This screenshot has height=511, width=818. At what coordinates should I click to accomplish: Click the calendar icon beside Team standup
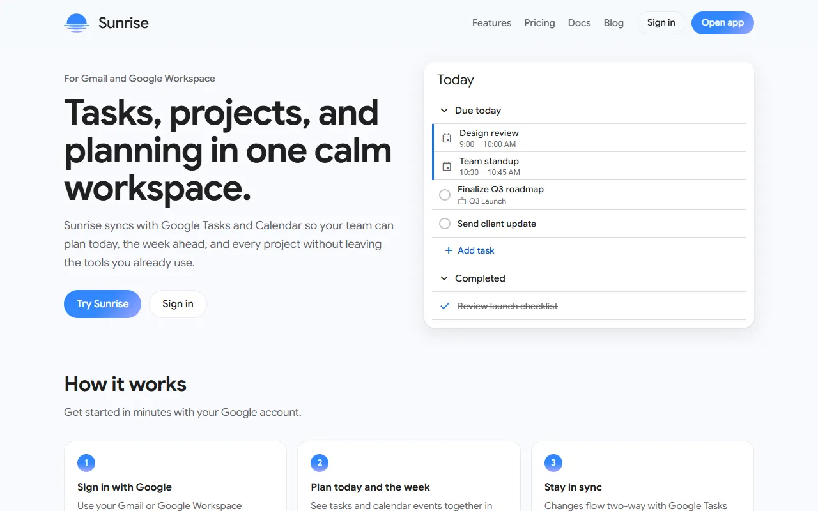(x=447, y=166)
